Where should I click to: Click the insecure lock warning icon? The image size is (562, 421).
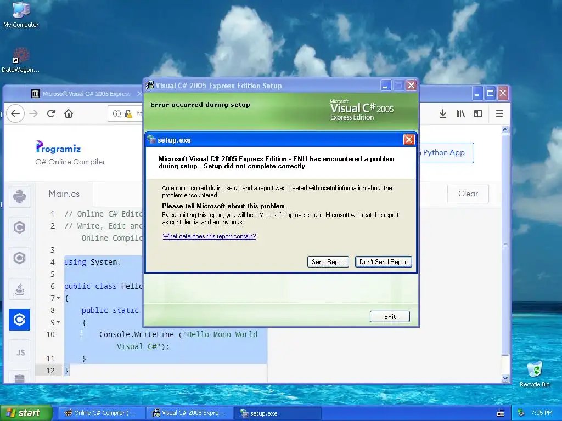click(x=128, y=113)
